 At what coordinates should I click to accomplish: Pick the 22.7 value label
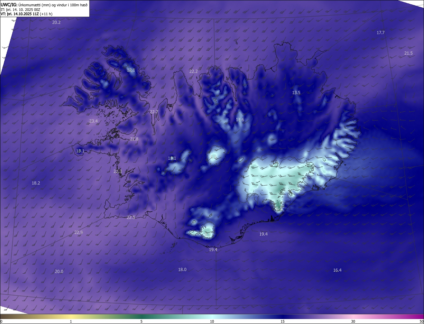(x=154, y=112)
